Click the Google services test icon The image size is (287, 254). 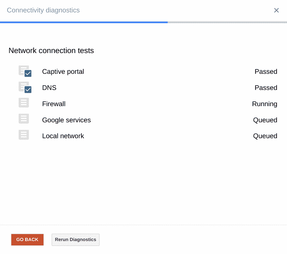(24, 119)
